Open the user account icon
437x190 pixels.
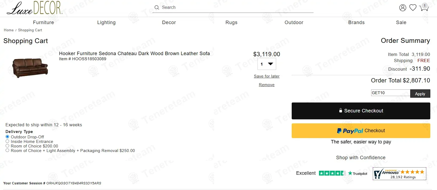402,8
